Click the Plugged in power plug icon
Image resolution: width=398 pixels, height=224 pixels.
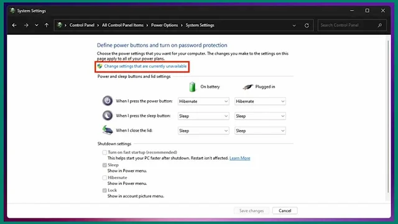click(x=248, y=87)
